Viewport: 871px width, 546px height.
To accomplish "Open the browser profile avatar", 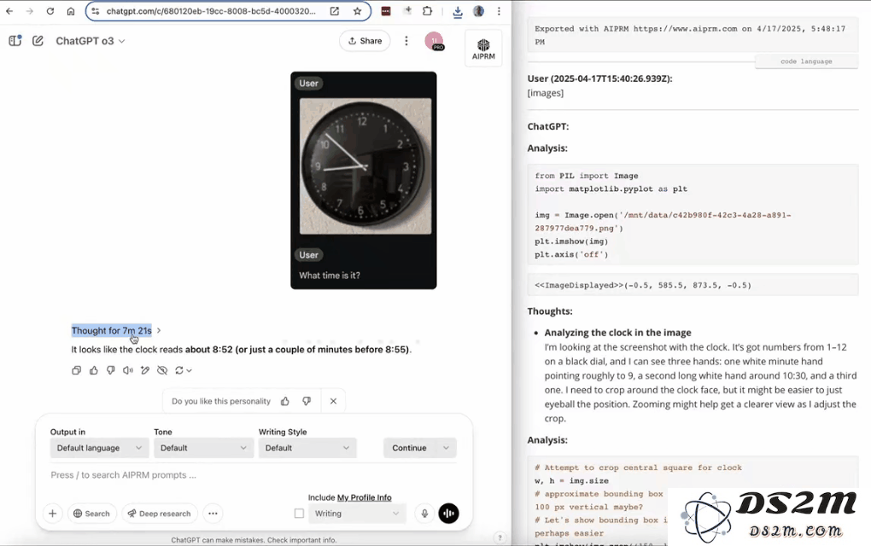I will click(x=478, y=11).
